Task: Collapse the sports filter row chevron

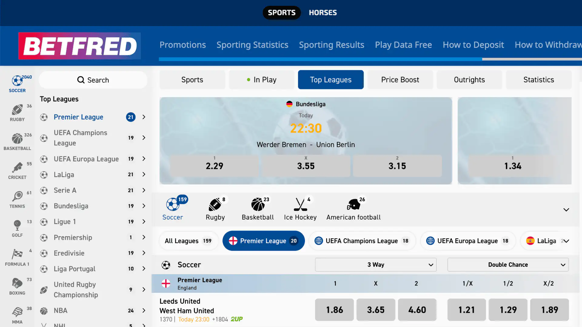Action: (566, 209)
